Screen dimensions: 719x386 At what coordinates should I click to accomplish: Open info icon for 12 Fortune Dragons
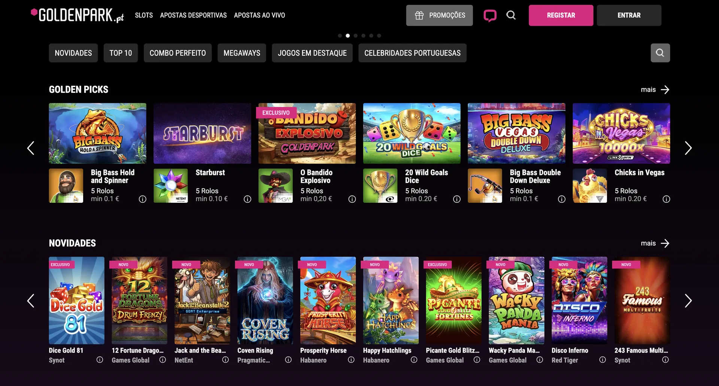click(163, 360)
